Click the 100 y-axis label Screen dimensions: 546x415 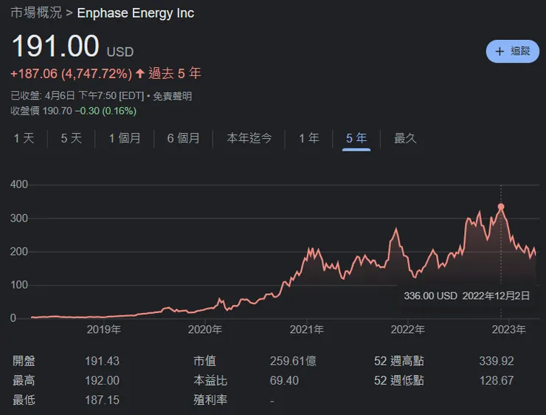point(19,285)
